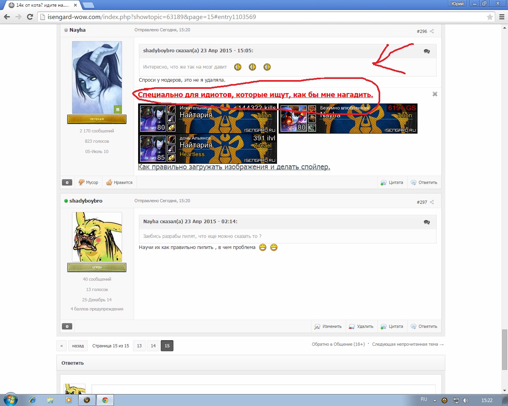
Task: Show hidden tray icons arrow
Action: pos(435,400)
